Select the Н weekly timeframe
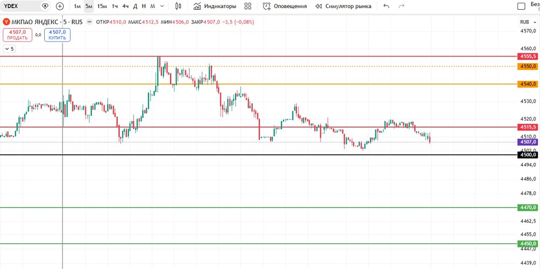This screenshot has width=540, height=269. [144, 6]
